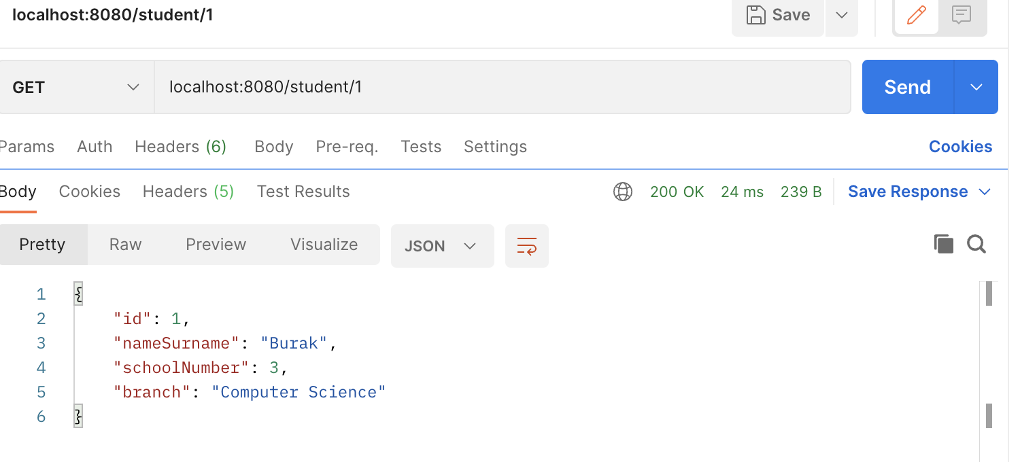Open the comments icon
Viewport: 1020px width, 462px height.
point(961,15)
